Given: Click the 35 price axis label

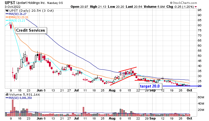Looking at the screenshot, I should (x=199, y=71).
